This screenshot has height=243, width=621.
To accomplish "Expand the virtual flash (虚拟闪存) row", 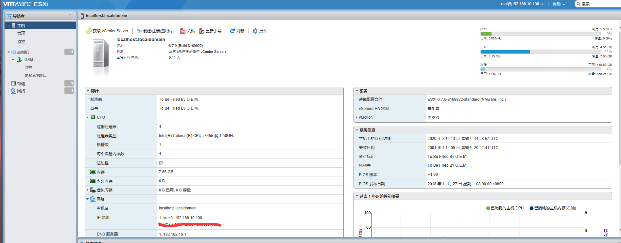I will (x=88, y=190).
